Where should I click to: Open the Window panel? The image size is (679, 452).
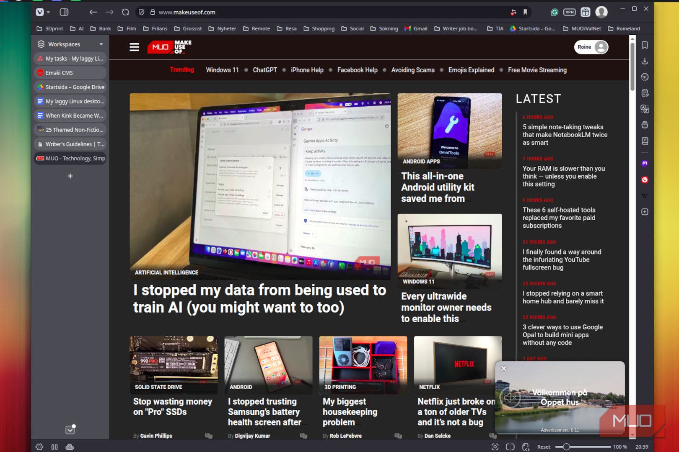tap(645, 125)
